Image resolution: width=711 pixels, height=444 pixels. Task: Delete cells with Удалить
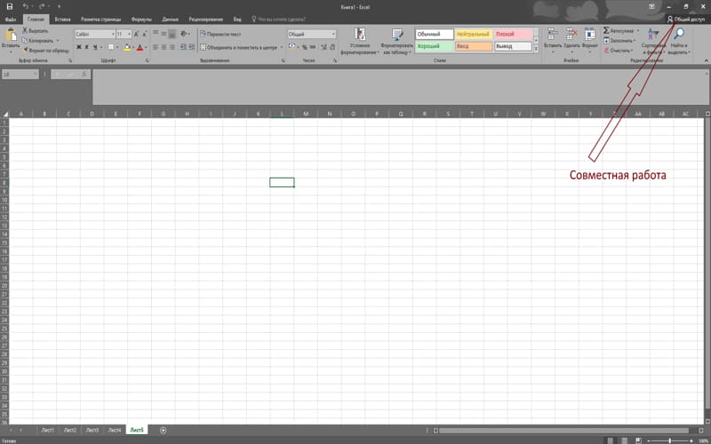[x=571, y=40]
